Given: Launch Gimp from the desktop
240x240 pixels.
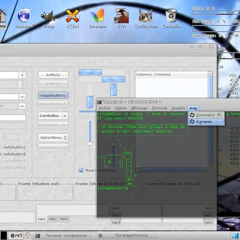Looking at the screenshot, I should (49, 19).
